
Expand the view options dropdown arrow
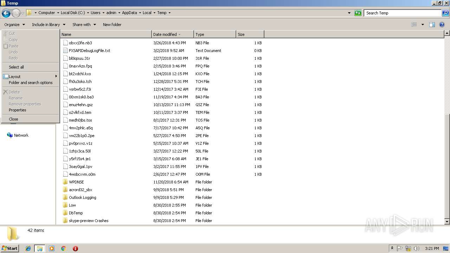coord(423,25)
